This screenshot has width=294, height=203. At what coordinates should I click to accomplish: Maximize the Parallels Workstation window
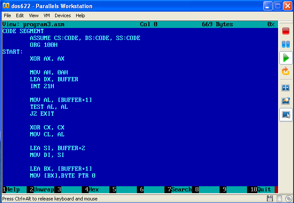click(278, 6)
